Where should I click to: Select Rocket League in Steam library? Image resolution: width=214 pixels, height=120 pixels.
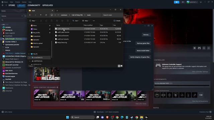coord(10,76)
